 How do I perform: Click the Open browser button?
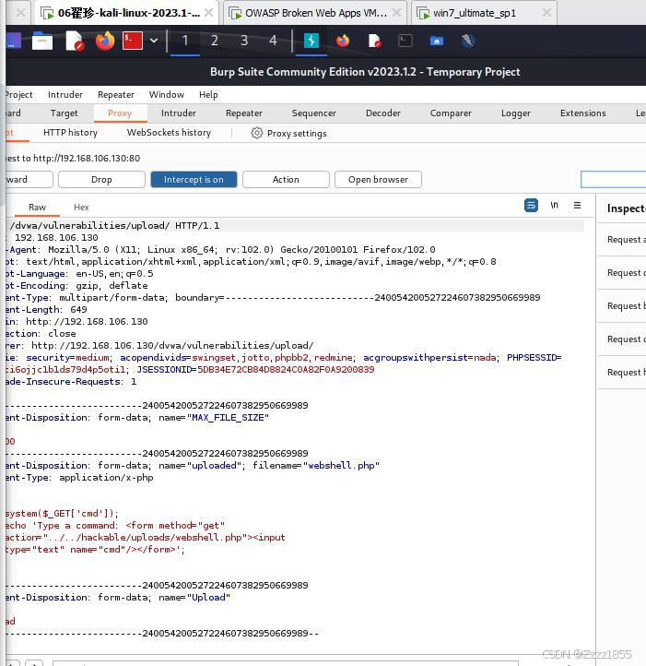(x=378, y=179)
